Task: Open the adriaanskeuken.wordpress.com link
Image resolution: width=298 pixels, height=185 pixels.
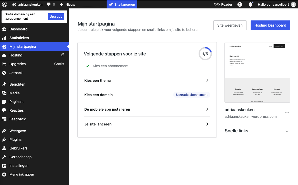Action: coord(251,117)
